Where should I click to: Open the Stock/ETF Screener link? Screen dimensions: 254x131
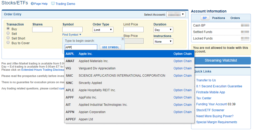pyautogui.click(x=210, y=110)
